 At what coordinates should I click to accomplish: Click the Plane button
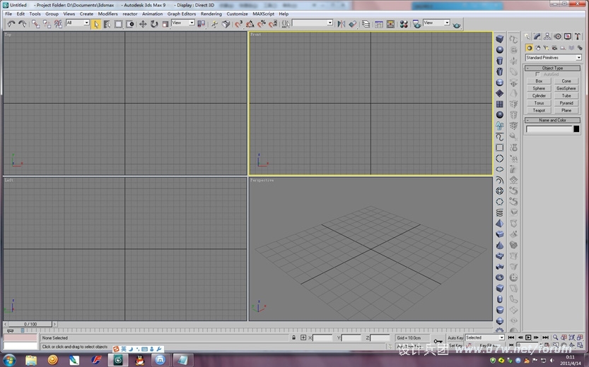pyautogui.click(x=566, y=110)
